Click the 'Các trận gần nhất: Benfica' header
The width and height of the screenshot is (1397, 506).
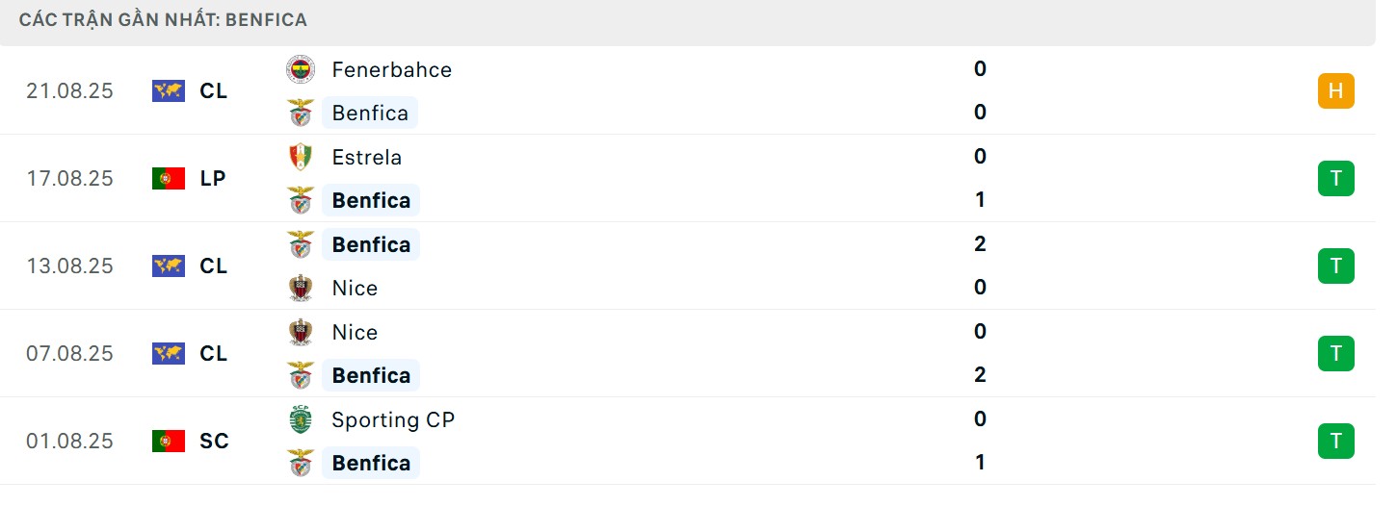[164, 20]
